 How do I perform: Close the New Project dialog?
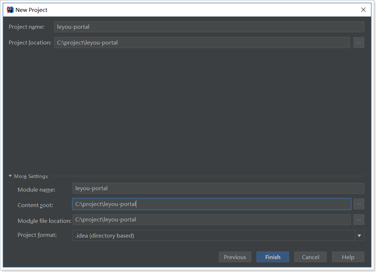(363, 10)
